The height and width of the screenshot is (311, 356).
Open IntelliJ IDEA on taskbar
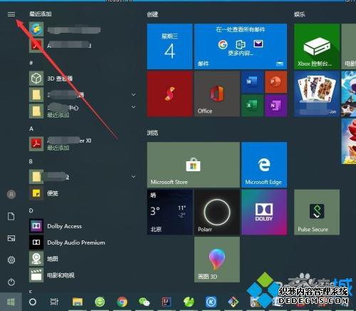tap(167, 302)
